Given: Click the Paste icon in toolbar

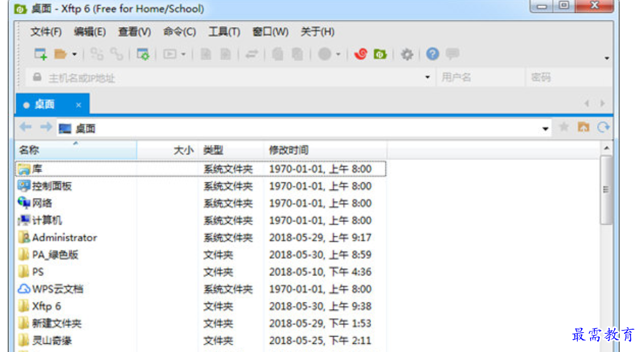Looking at the screenshot, I should (x=298, y=54).
